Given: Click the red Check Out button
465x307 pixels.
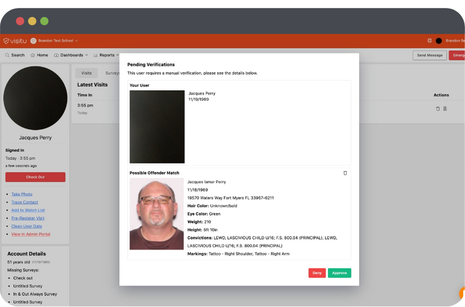Looking at the screenshot, I should tap(35, 177).
